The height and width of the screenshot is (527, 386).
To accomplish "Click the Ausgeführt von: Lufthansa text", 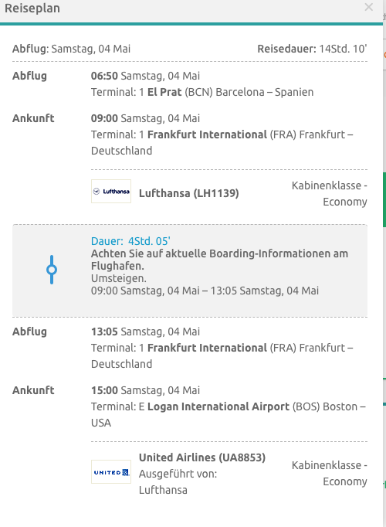I will [178, 482].
